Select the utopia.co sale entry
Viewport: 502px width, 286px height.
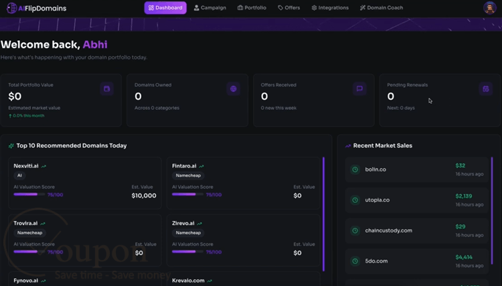click(417, 200)
